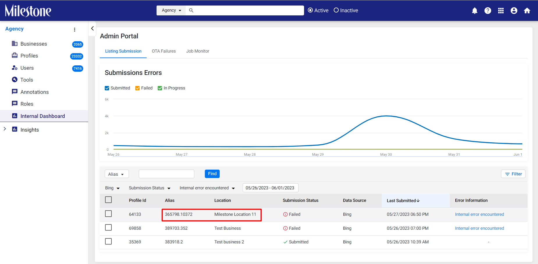Tick the checkbox for profile 64133
Screen dimensions: 538x264
click(x=108, y=214)
